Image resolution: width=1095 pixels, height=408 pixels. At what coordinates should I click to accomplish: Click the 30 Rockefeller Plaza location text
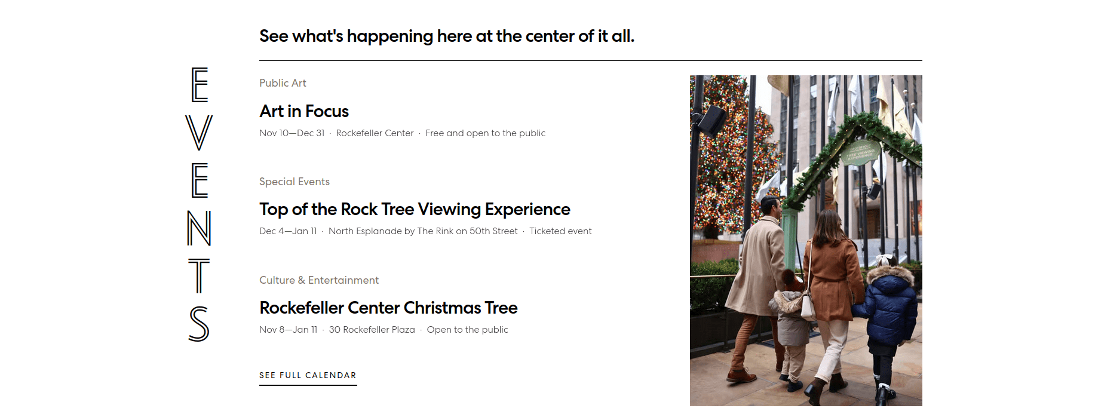point(372,330)
